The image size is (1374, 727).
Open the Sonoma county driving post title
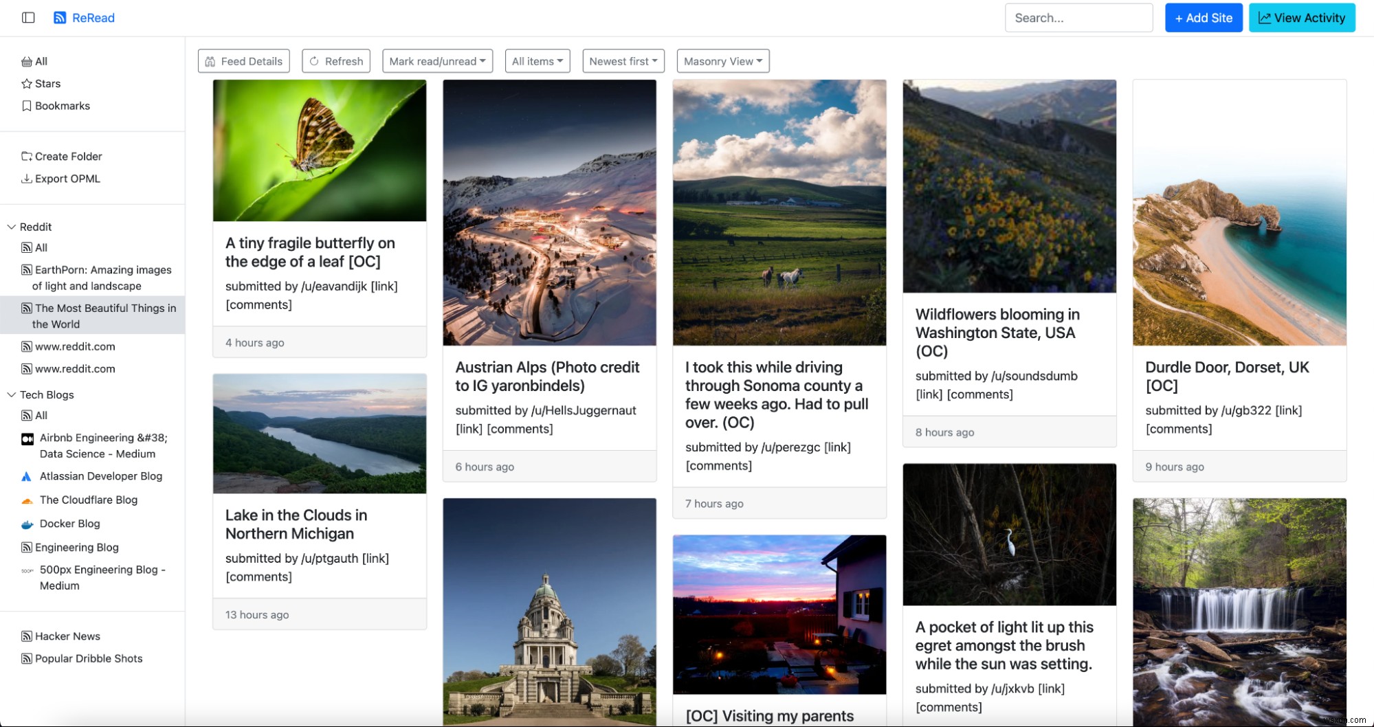tap(777, 395)
